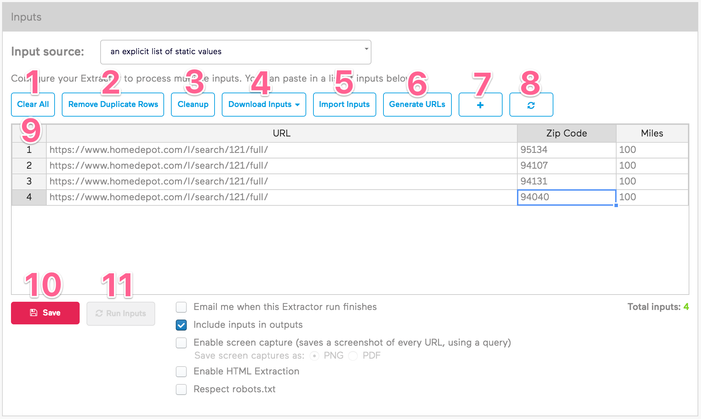Enable screen capture of every URL
Screen dimensions: 701x419
pyautogui.click(x=181, y=343)
